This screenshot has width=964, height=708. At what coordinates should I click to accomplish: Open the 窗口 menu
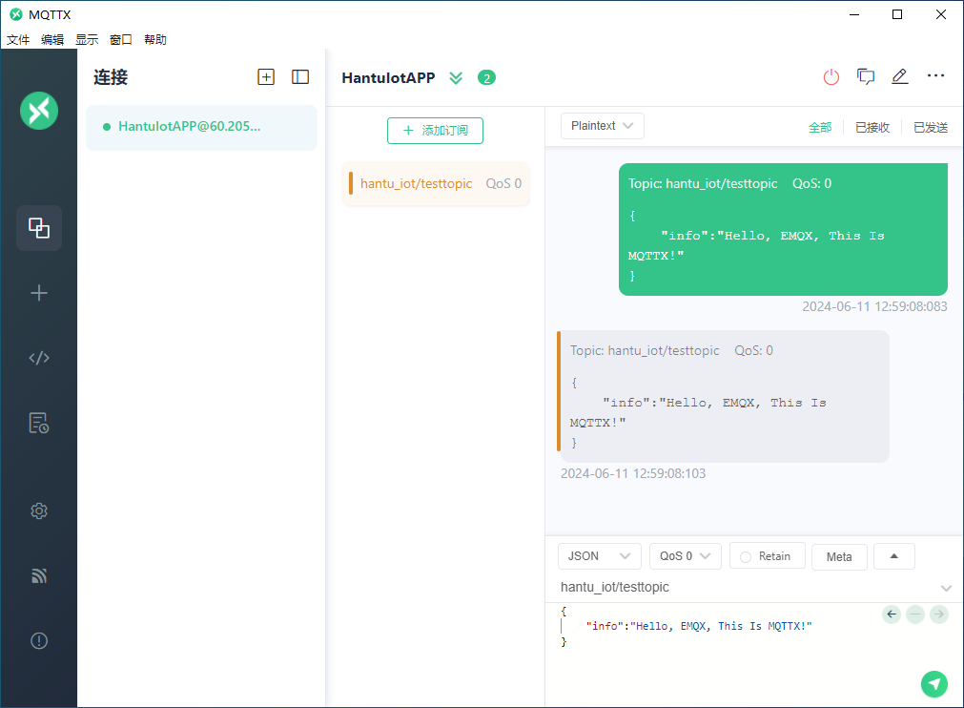coord(121,40)
